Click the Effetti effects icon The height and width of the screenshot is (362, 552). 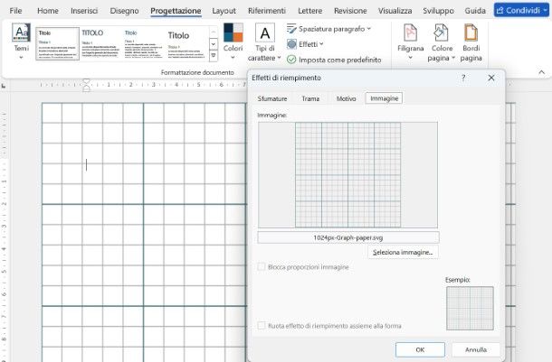(x=291, y=44)
